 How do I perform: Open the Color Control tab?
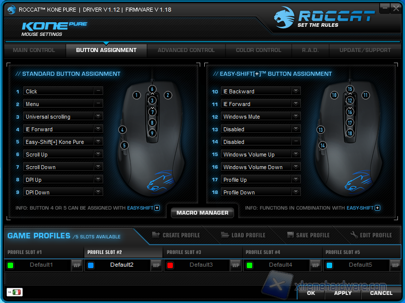click(x=258, y=50)
